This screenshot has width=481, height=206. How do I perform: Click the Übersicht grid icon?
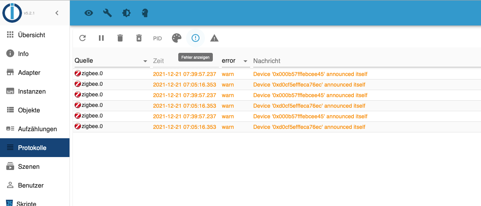click(10, 35)
